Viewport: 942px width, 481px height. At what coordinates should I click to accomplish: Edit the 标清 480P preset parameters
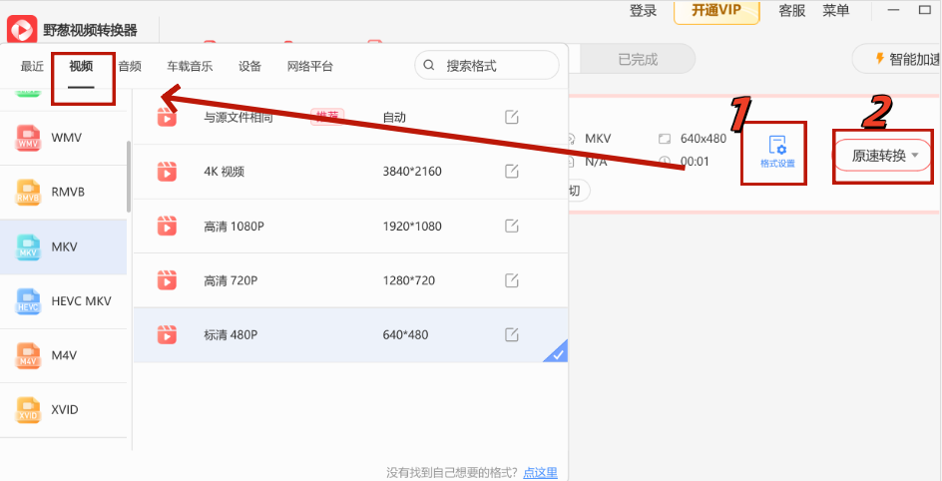click(511, 334)
